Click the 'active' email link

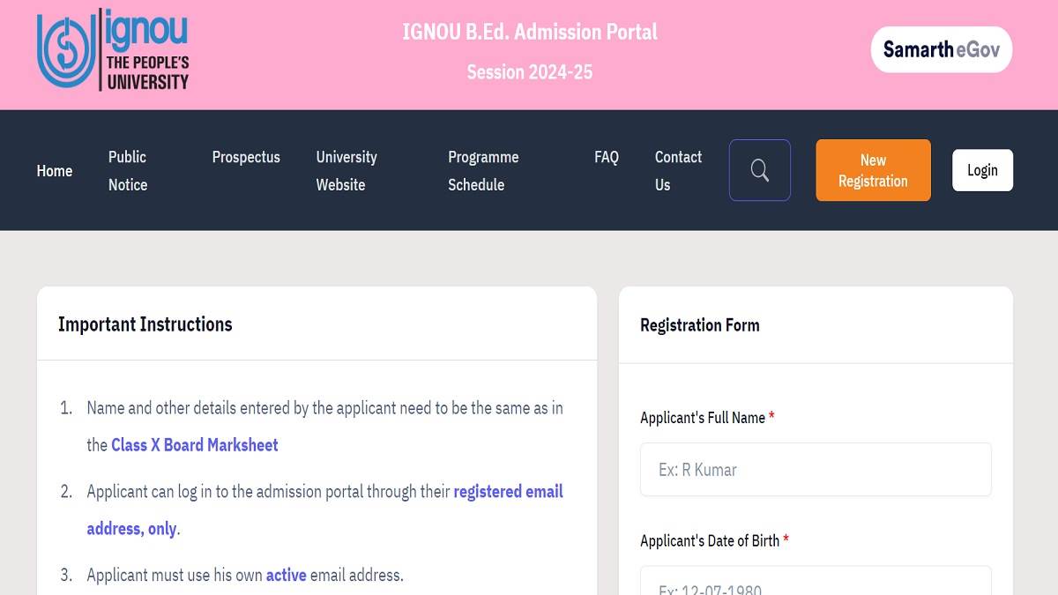point(286,574)
